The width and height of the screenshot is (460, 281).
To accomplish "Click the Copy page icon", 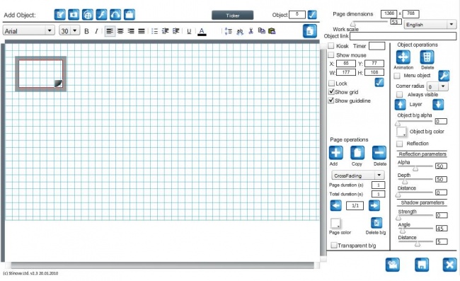I will tap(357, 153).
